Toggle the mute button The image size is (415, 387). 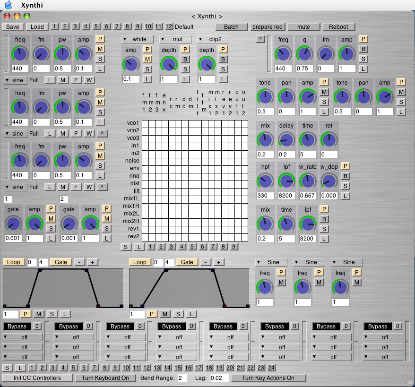[303, 27]
